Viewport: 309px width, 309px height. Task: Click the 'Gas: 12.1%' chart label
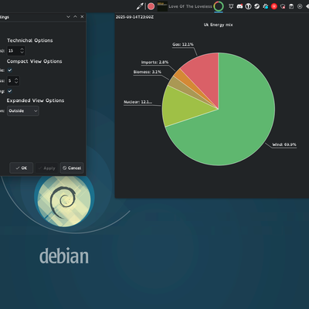click(x=183, y=44)
